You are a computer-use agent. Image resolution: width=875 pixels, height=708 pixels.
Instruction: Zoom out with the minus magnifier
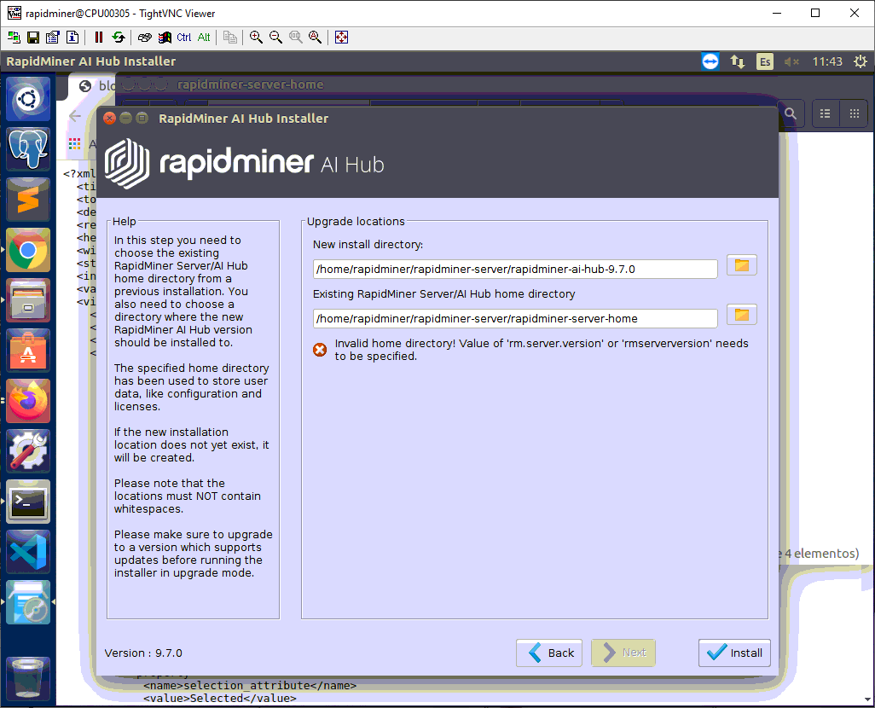click(275, 38)
